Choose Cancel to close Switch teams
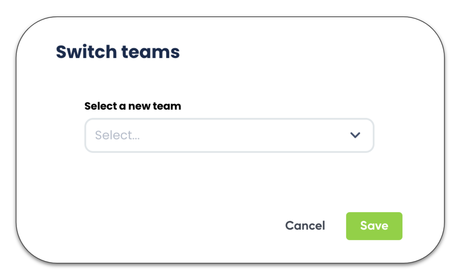Viewport: 458px width, 277px height. 305,226
